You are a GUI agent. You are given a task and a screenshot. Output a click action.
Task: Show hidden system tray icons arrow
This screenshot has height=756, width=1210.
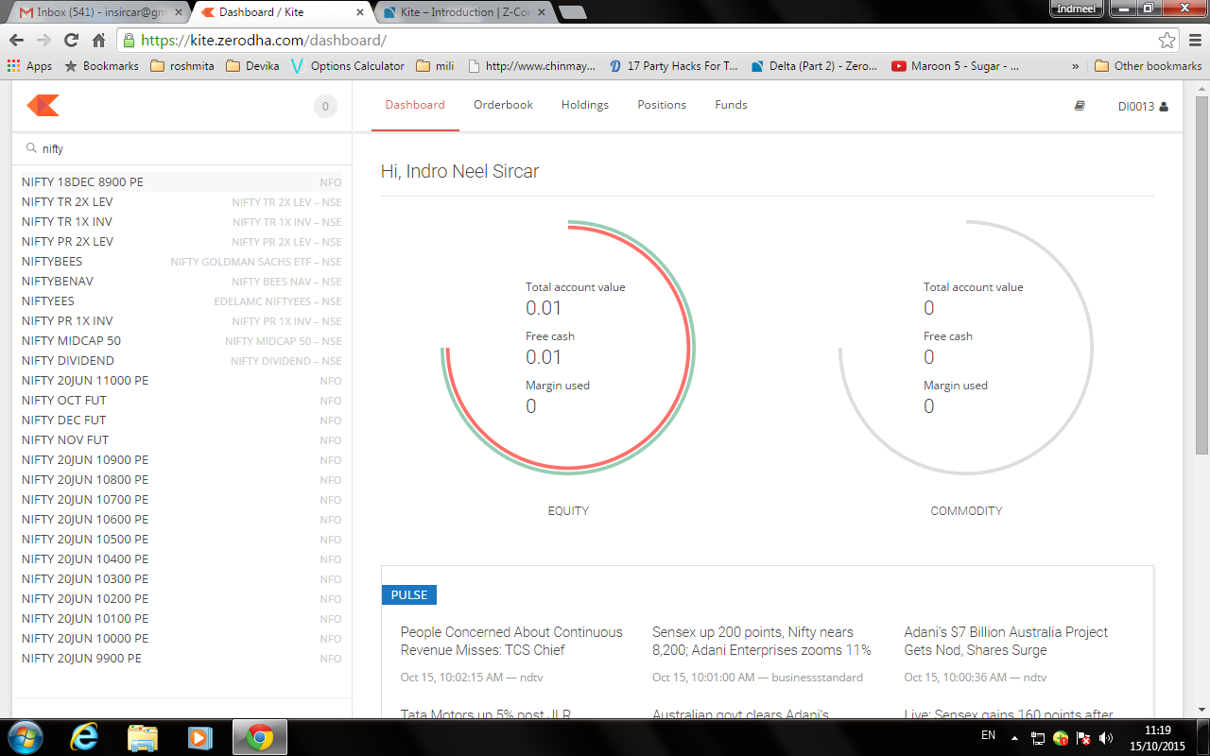click(1014, 737)
